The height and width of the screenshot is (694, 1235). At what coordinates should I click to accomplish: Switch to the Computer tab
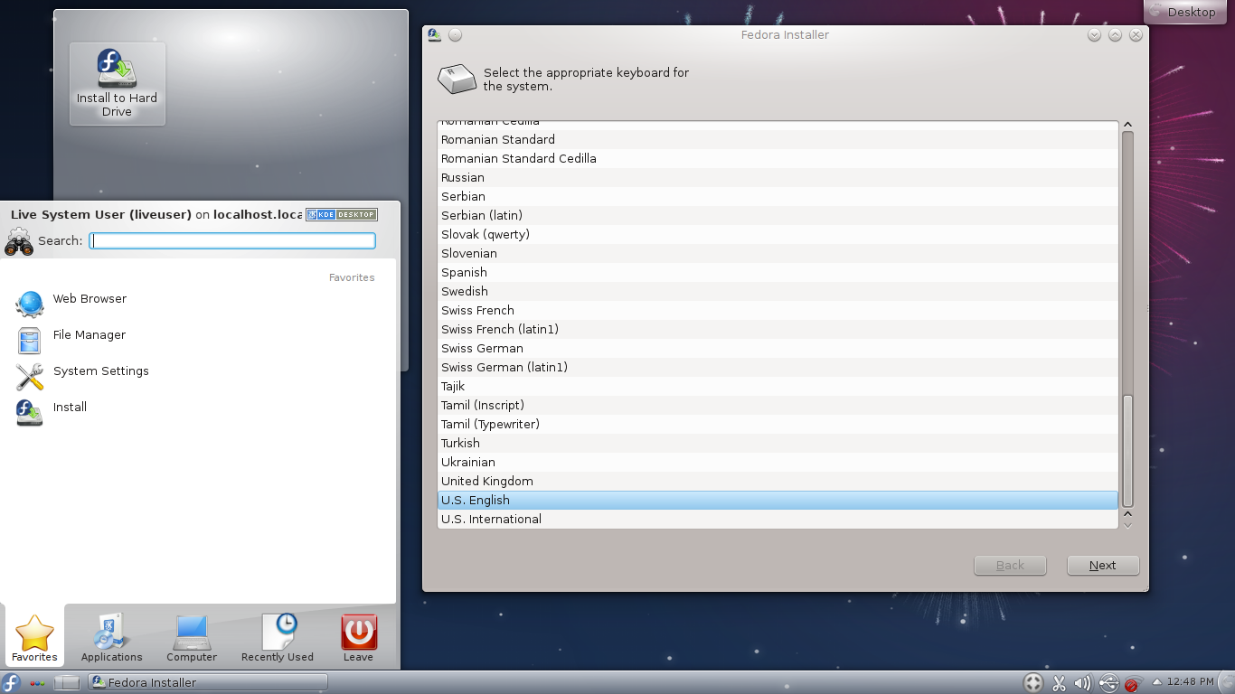click(192, 638)
